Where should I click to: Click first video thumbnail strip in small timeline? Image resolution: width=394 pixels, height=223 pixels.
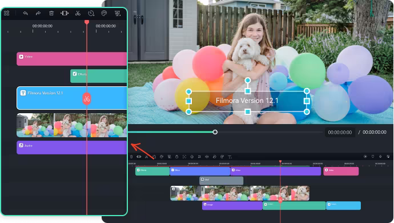[210, 193]
